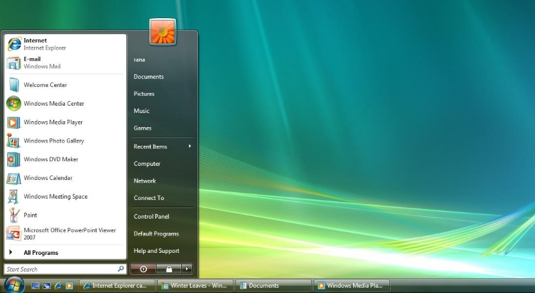This screenshot has width=535, height=293.
Task: Open Control Panel
Action: tap(152, 217)
